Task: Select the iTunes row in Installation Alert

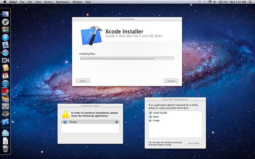Action: 90,122
